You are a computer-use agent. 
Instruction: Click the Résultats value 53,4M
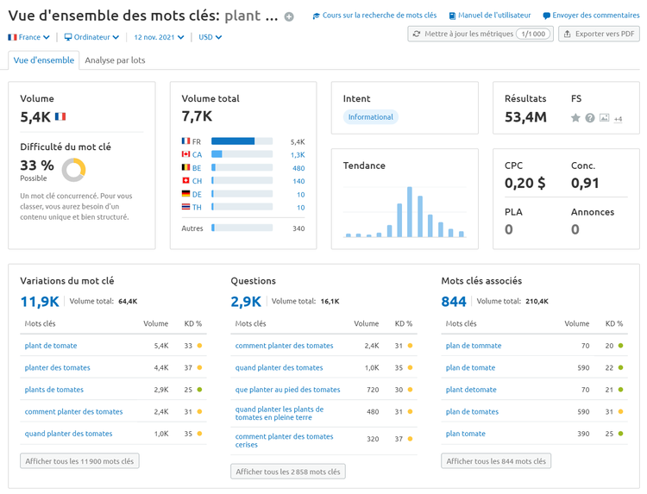click(x=525, y=117)
